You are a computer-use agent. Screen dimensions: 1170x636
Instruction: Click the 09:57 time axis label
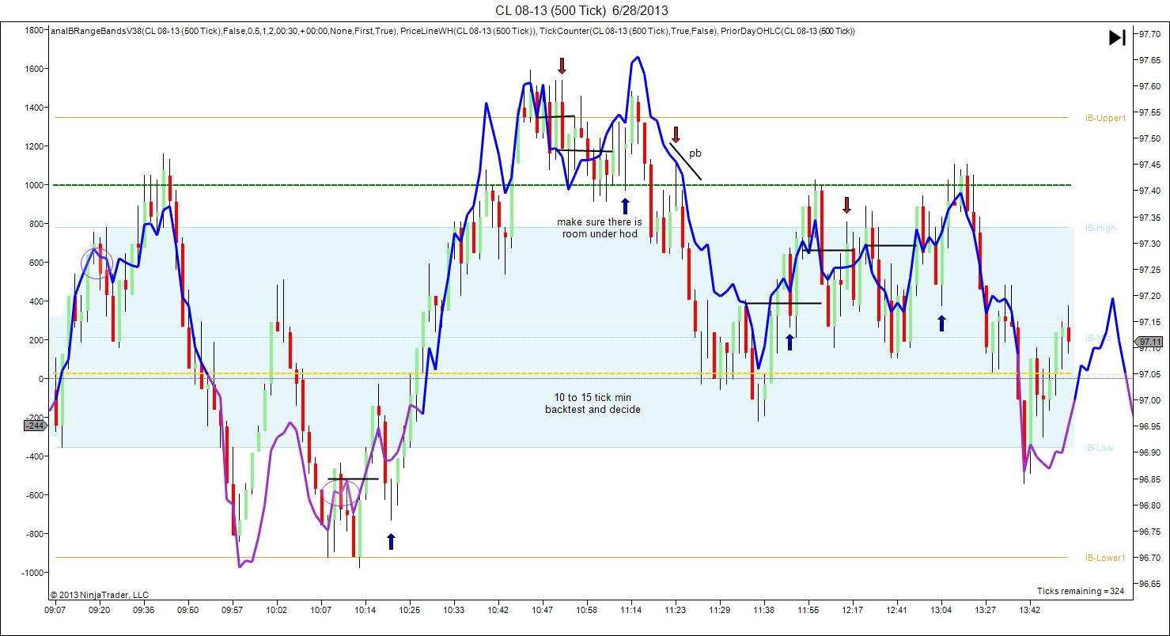click(x=233, y=610)
